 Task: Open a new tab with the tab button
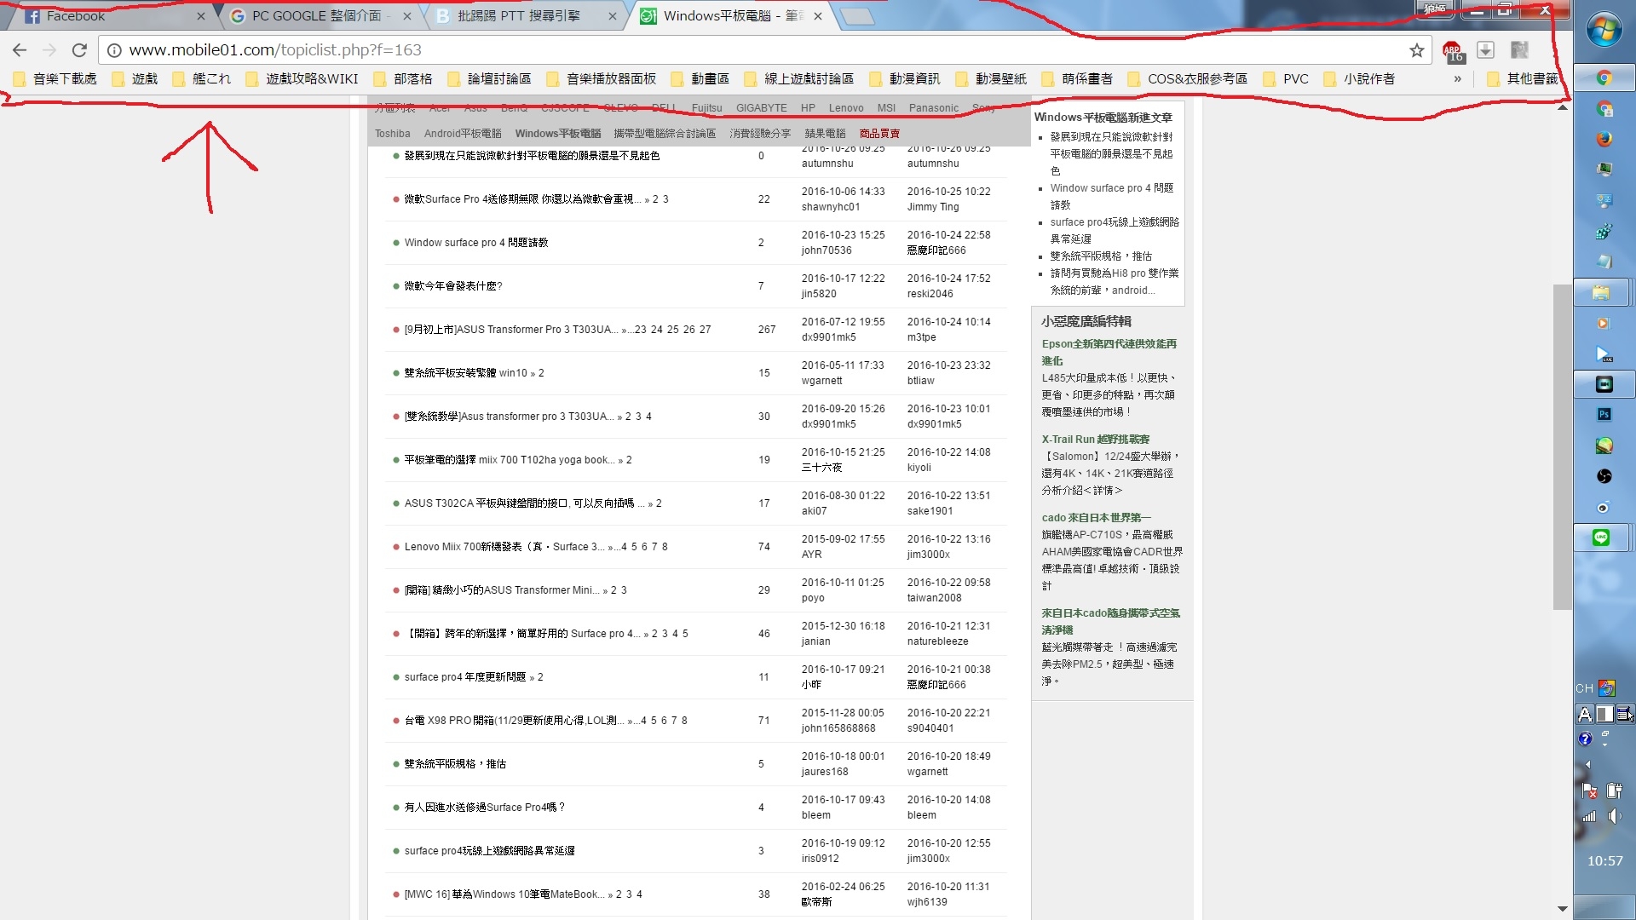click(x=857, y=16)
